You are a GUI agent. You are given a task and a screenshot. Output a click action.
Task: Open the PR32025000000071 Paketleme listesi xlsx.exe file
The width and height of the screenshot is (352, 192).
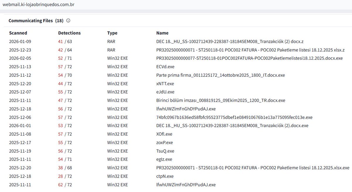(x=253, y=168)
